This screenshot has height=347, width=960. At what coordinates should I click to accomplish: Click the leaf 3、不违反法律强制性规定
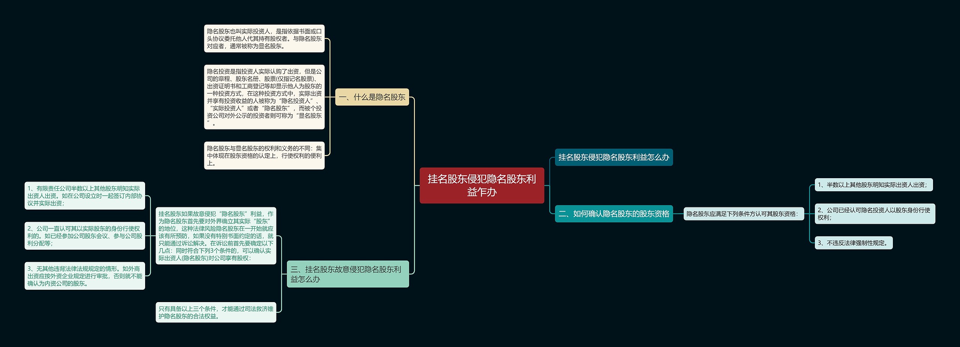(x=853, y=243)
